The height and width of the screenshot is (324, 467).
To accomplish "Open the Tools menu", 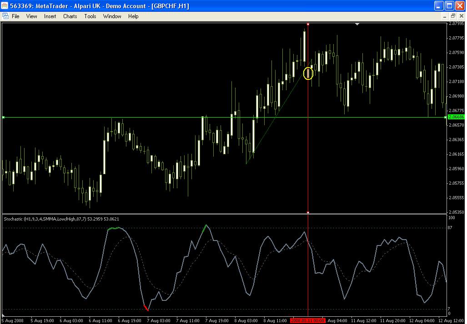I will pos(90,16).
